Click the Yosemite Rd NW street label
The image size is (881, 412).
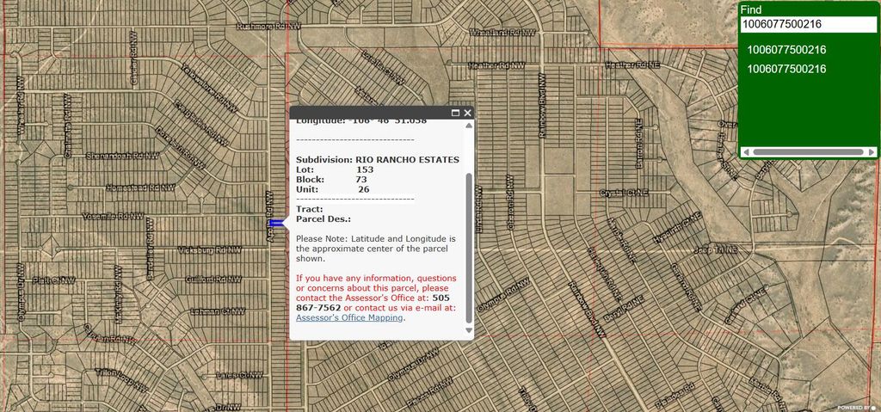112,216
